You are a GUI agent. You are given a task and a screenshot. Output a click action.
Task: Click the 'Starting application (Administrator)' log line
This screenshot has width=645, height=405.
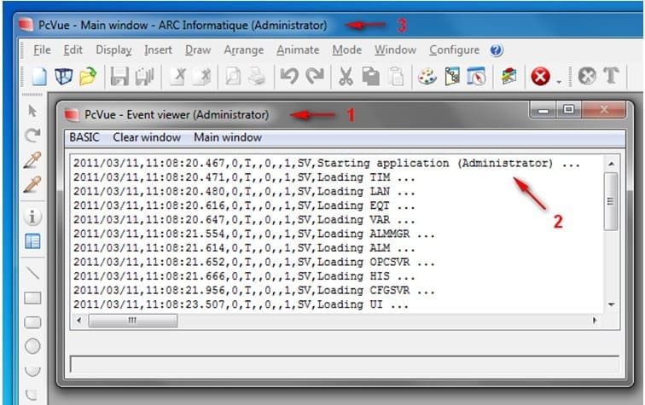[327, 163]
